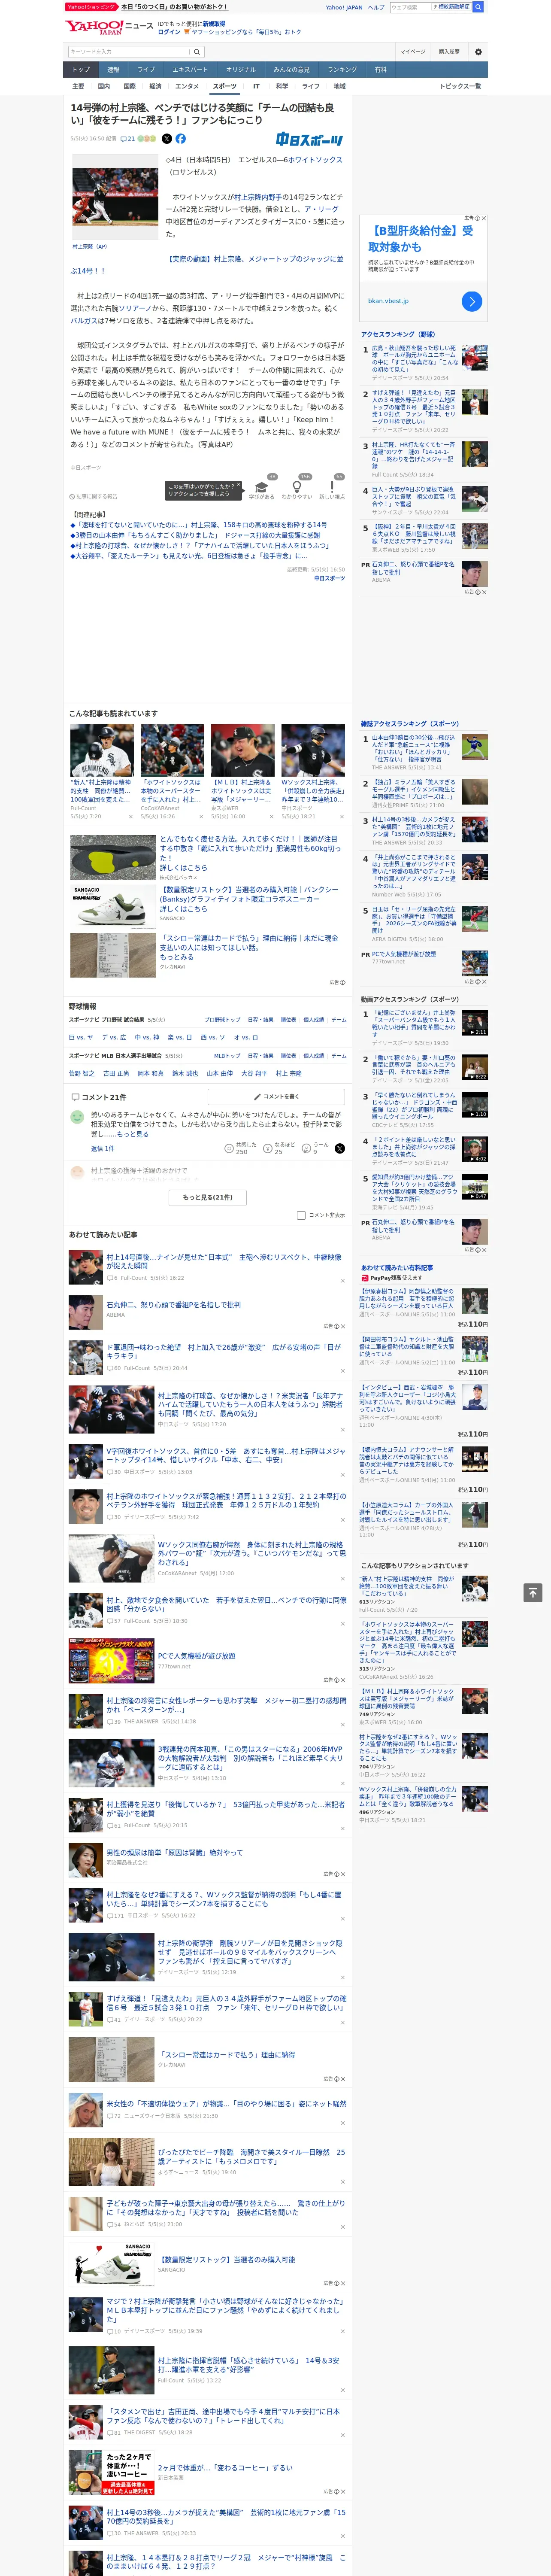Click the Yahoo! JAPAN News logo
Viewport: 551px width, 2576px height.
coord(109,27)
